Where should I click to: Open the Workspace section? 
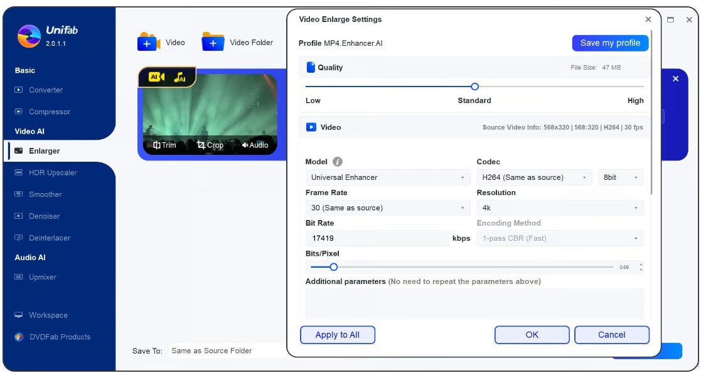(48, 315)
